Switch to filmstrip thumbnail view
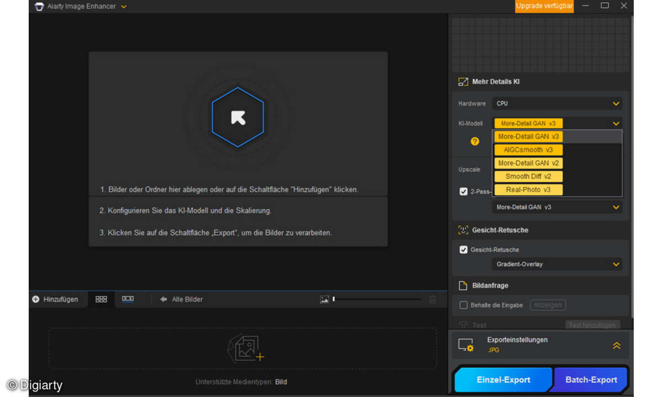The height and width of the screenshot is (397, 663). (128, 299)
